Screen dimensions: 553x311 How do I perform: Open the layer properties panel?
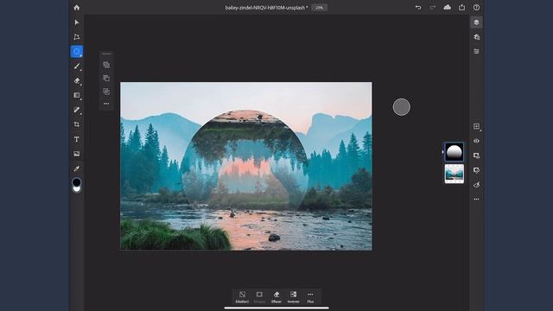coord(476,52)
